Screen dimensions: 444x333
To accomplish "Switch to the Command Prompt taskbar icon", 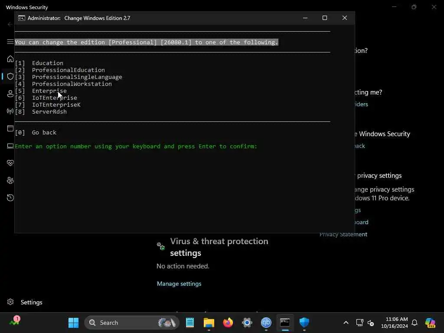I will click(x=285, y=323).
